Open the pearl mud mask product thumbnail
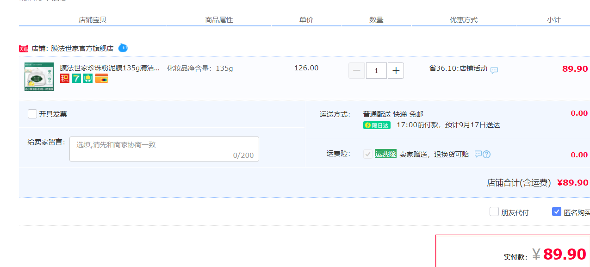Screen dimensions: 590x267 [x=39, y=77]
